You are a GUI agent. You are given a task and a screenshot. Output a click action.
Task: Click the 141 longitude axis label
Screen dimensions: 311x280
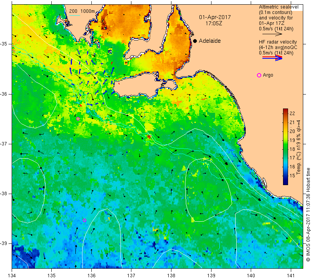291,276
